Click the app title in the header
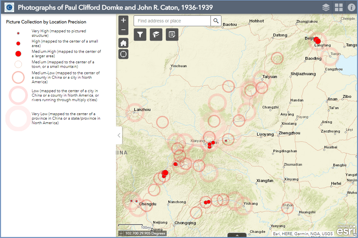Screen dimensions: 358x238 pyautogui.click(x=115, y=8)
